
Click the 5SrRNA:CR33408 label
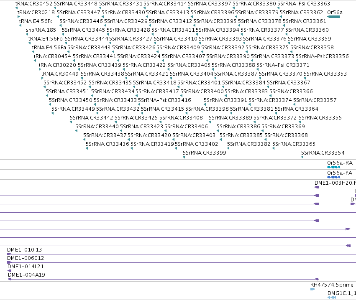pos(181,118)
